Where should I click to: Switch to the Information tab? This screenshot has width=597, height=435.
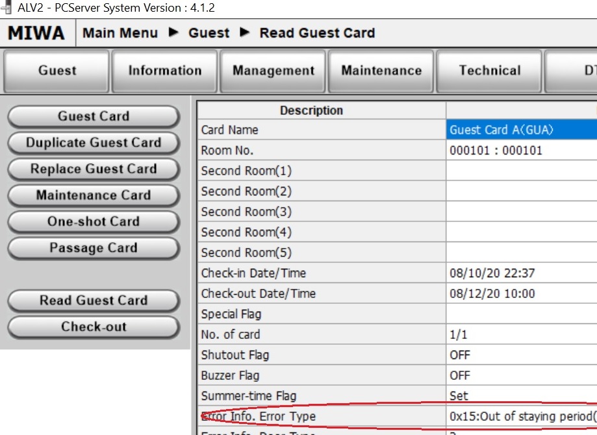pyautogui.click(x=165, y=71)
